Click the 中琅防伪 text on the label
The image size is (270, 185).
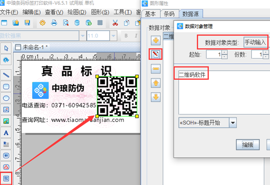[68, 88]
